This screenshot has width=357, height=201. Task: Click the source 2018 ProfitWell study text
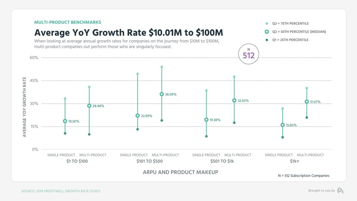tap(61, 191)
